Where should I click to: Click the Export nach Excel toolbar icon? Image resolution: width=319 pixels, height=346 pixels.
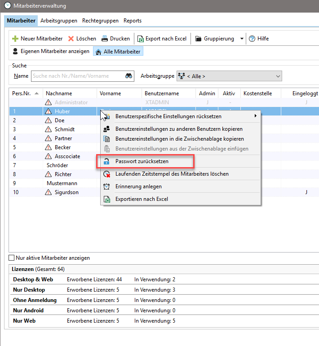tap(141, 39)
